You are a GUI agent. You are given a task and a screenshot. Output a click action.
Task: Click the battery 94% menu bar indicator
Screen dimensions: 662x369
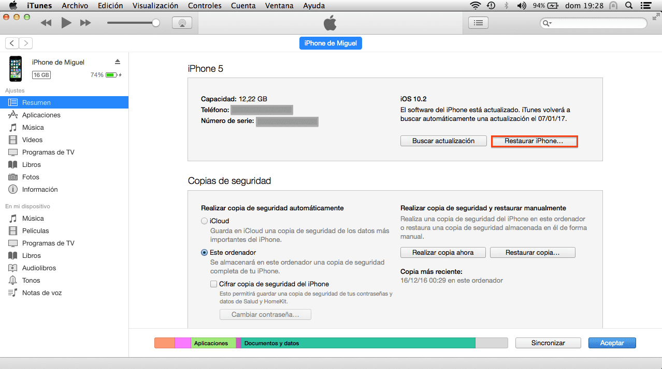click(x=545, y=6)
